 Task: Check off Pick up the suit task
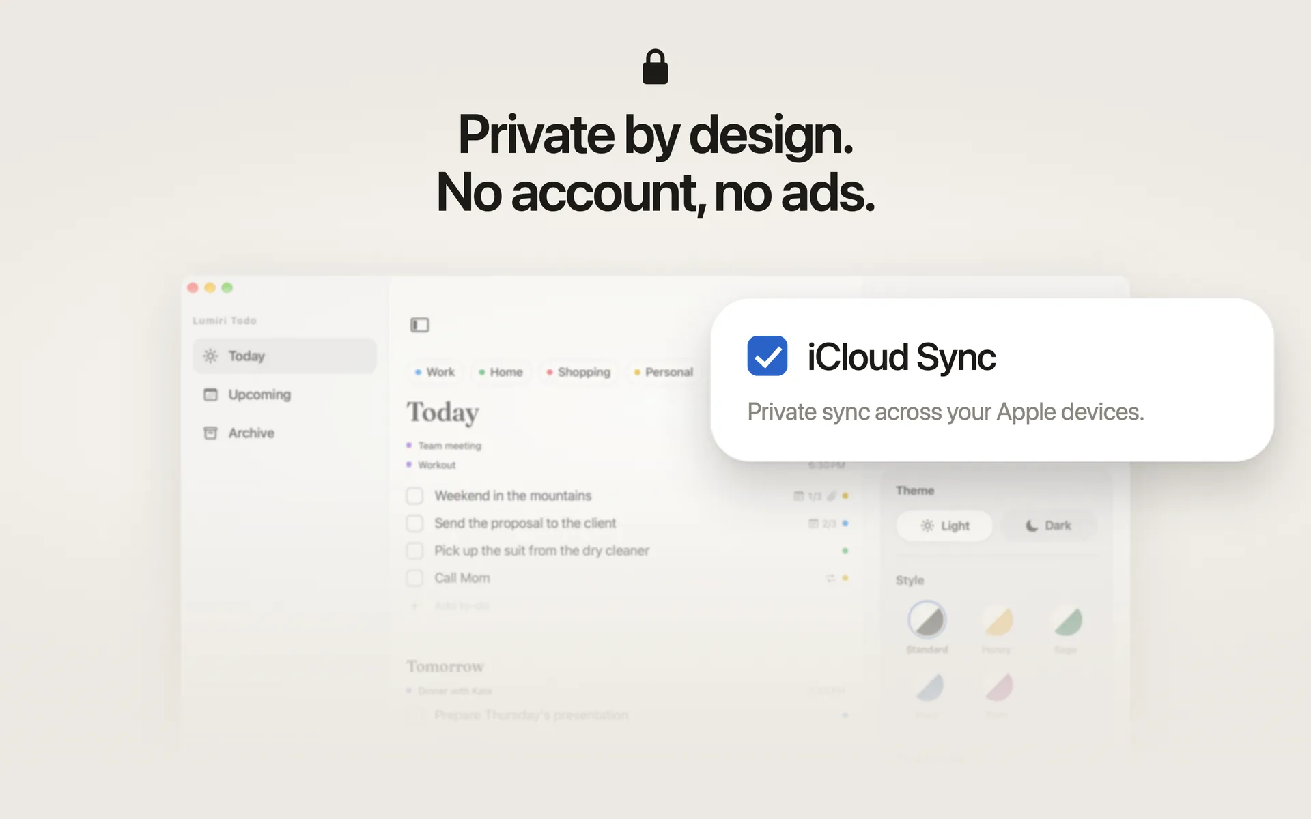414,550
